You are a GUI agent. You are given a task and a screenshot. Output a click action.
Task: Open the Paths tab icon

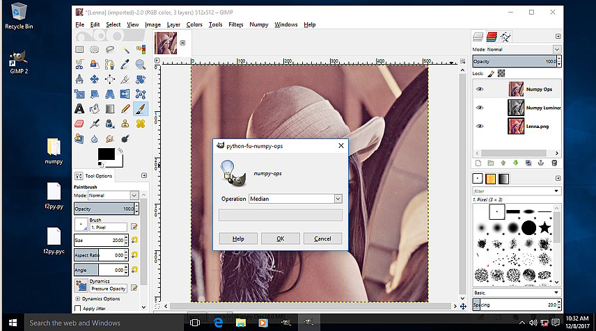[505, 36]
